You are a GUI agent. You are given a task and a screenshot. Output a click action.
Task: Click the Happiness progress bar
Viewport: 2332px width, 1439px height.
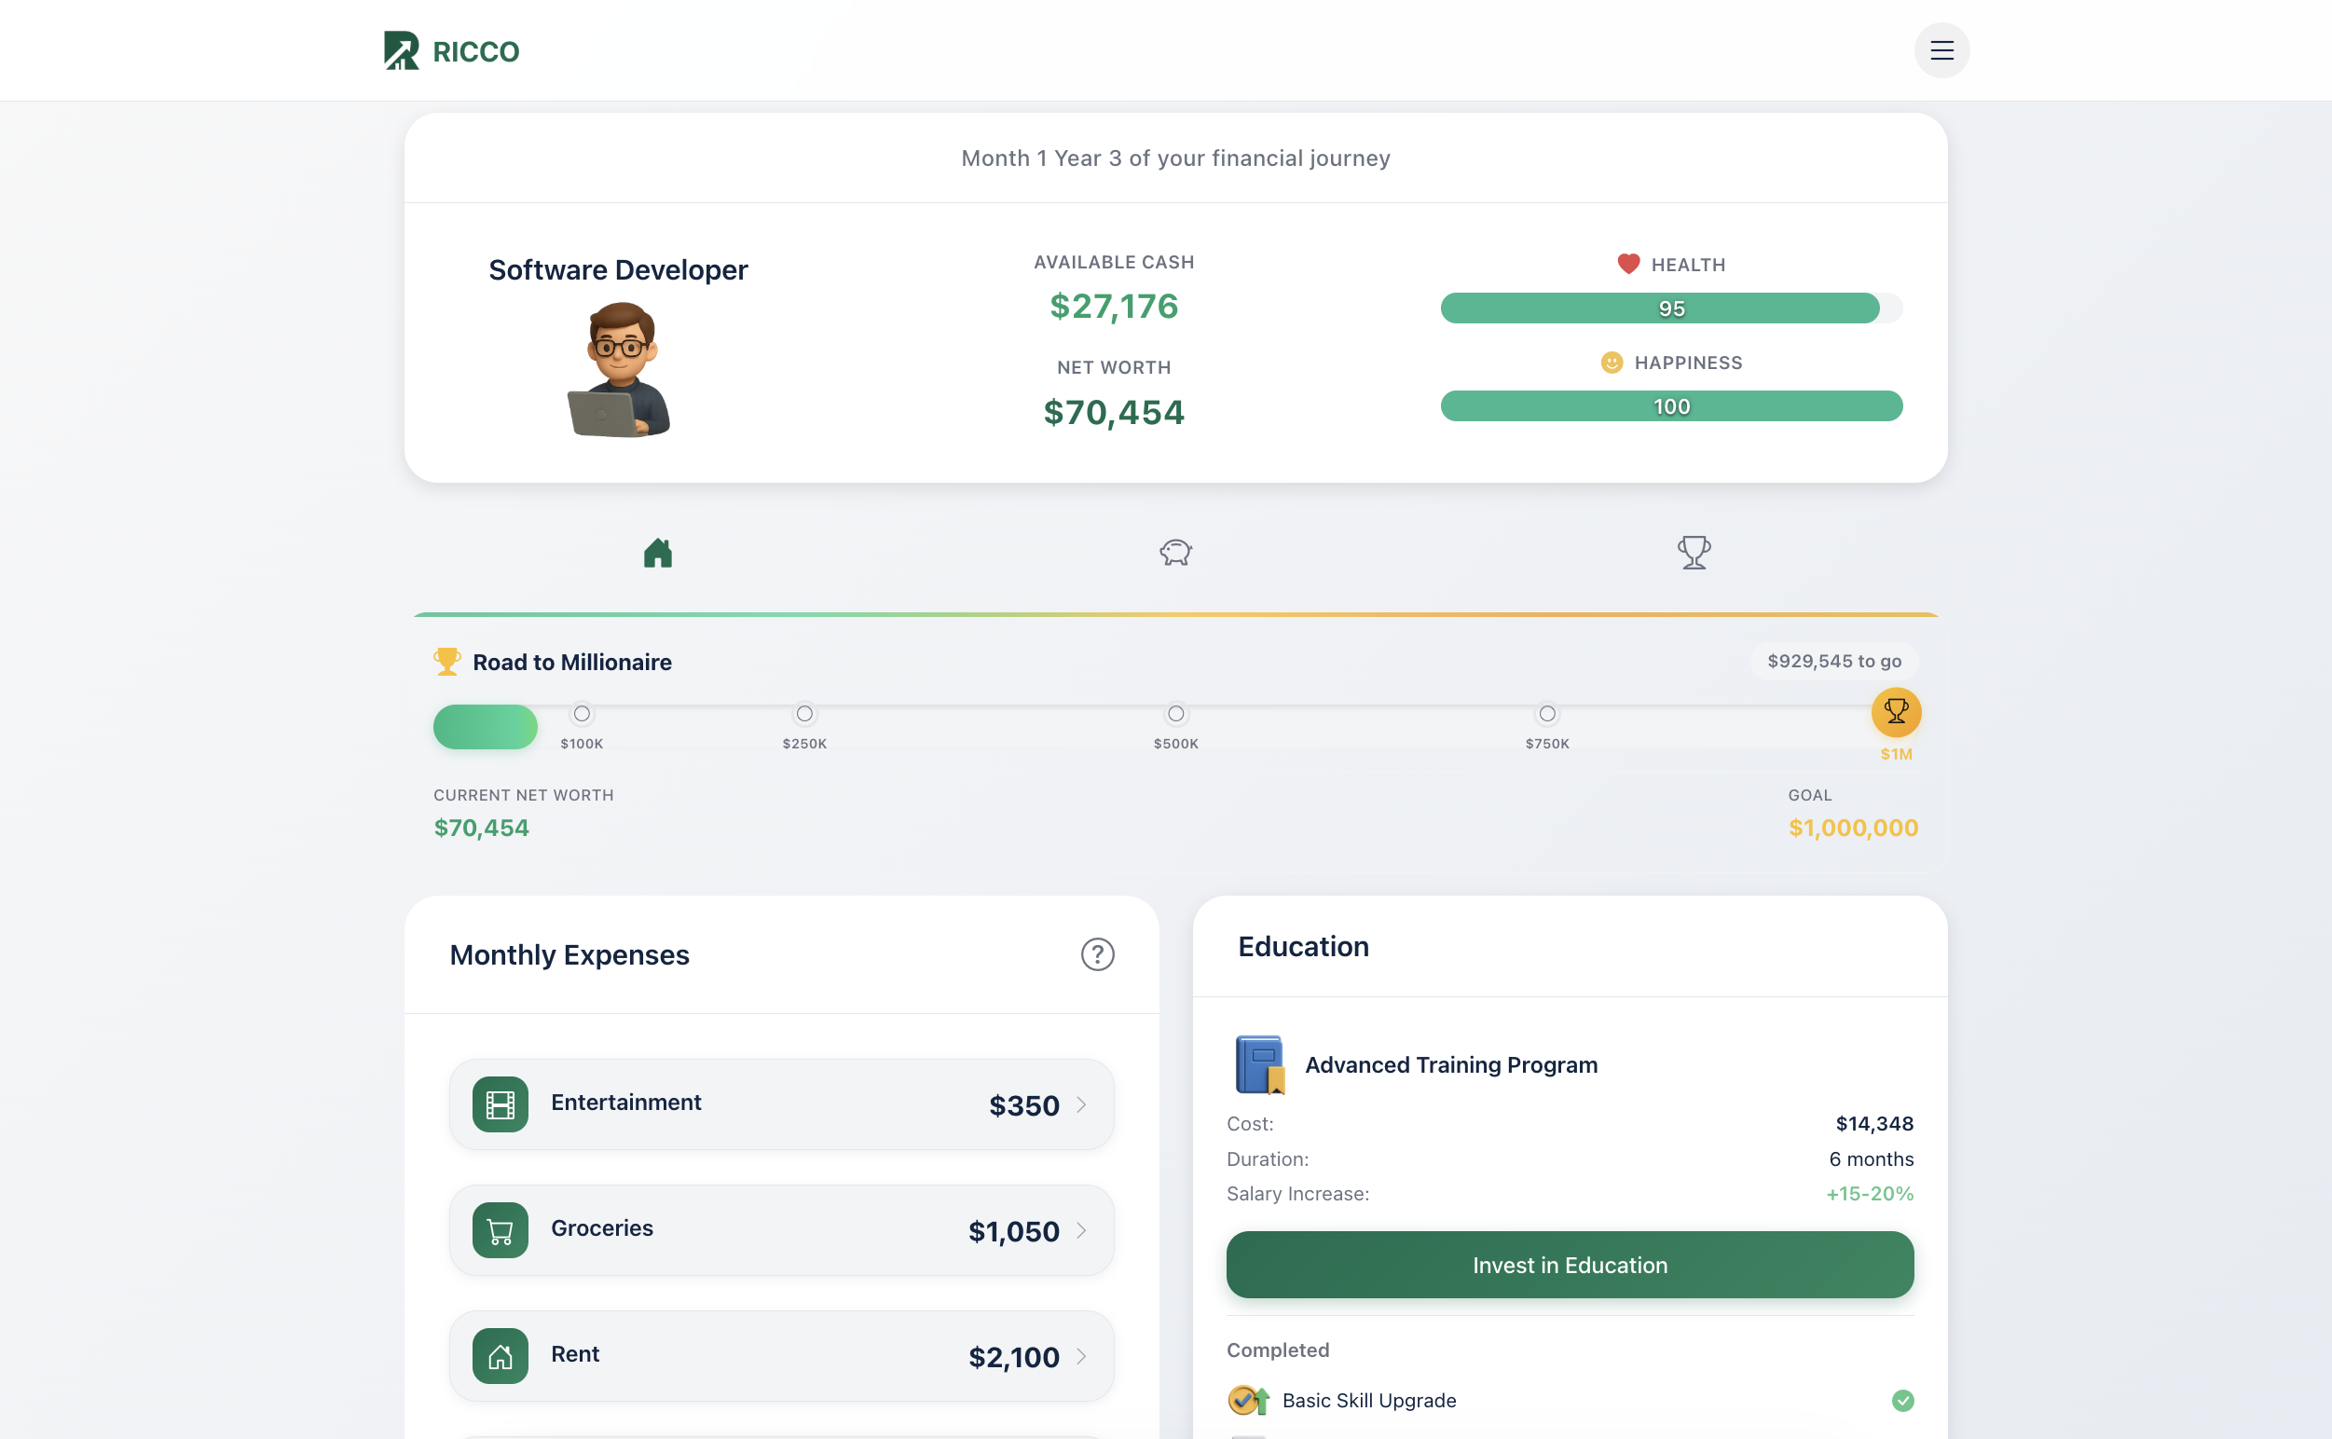coord(1671,406)
